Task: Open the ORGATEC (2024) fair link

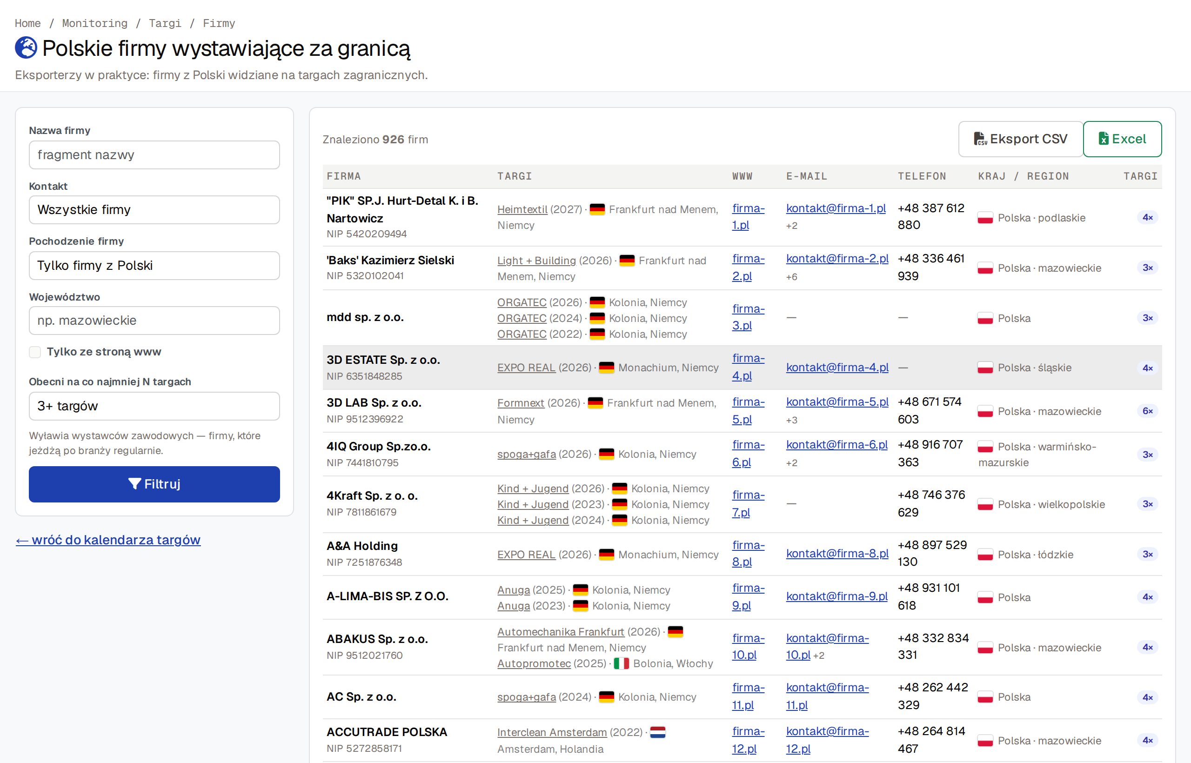Action: pyautogui.click(x=522, y=319)
